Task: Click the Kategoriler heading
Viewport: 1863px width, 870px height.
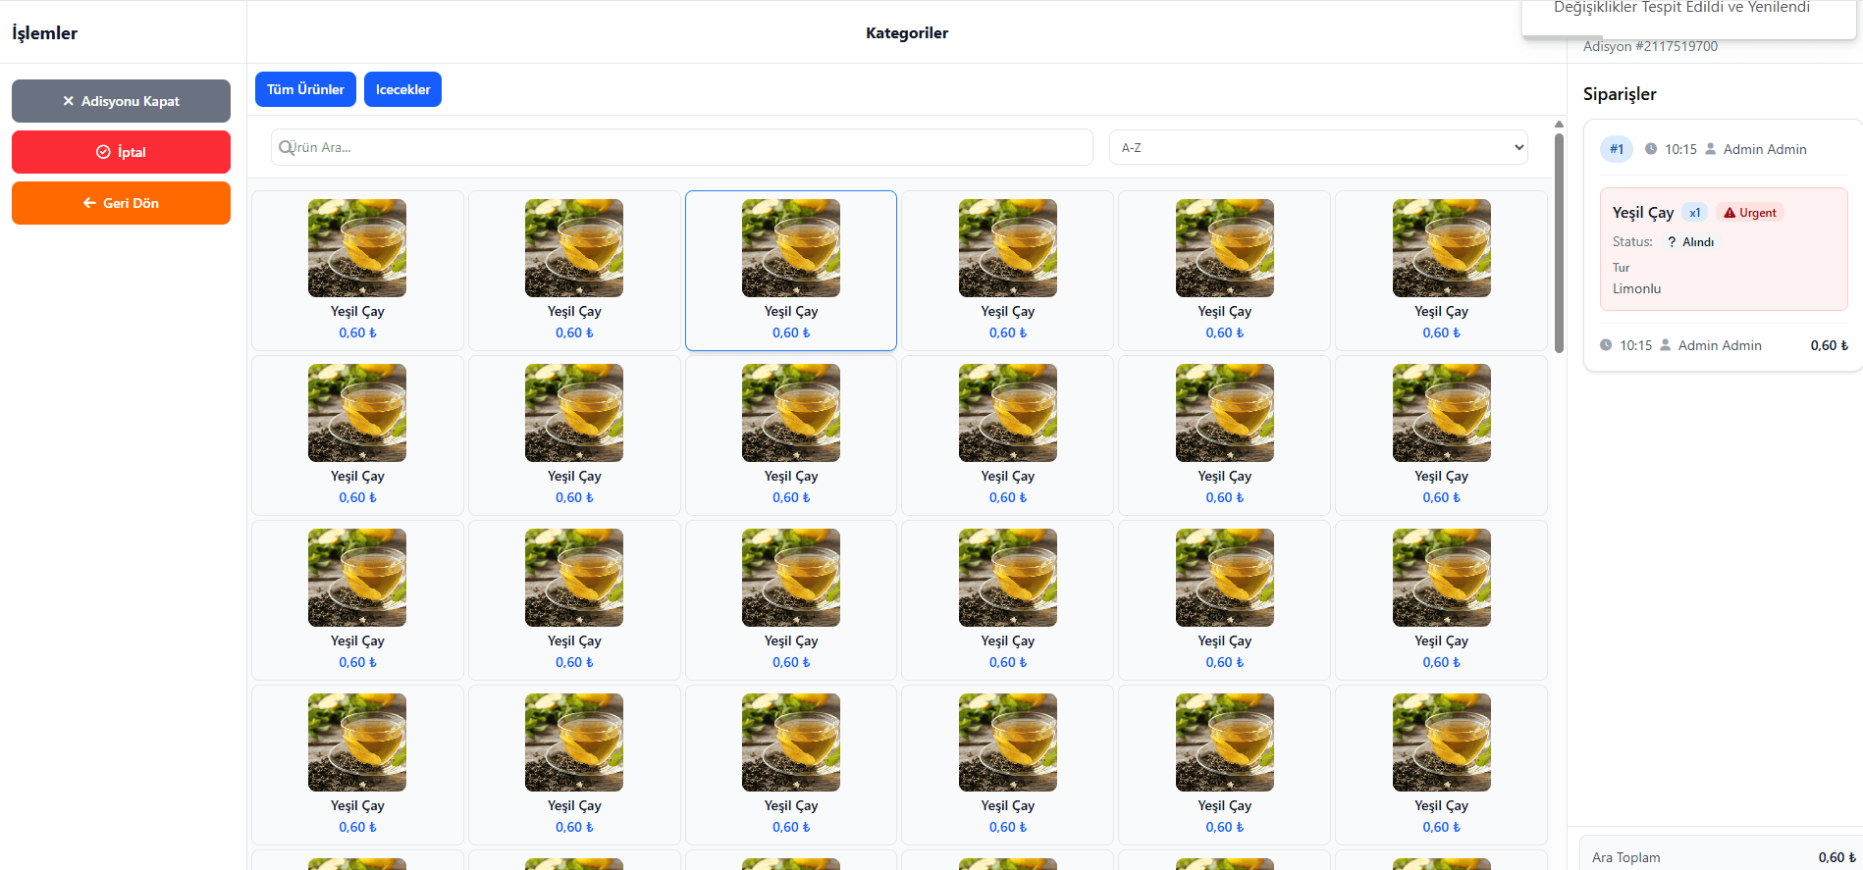Action: pos(907,33)
